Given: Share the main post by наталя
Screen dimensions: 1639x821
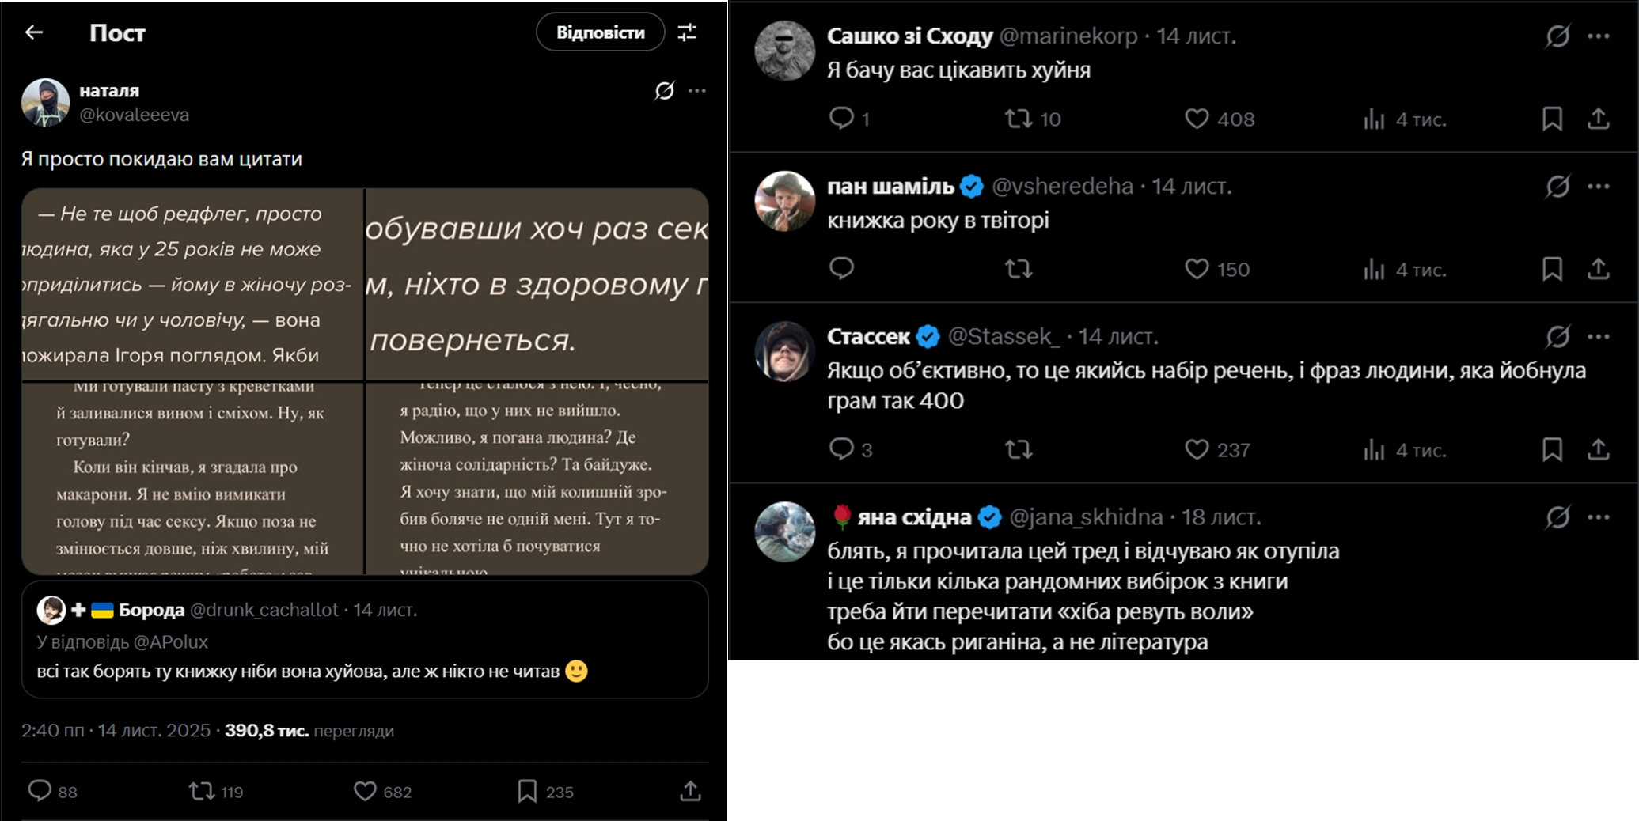Looking at the screenshot, I should (x=690, y=791).
